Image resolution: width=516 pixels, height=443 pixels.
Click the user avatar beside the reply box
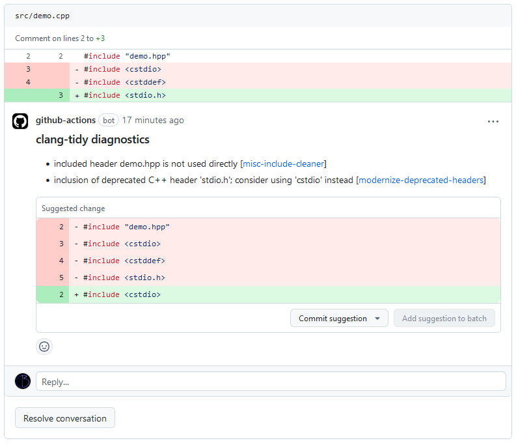23,381
